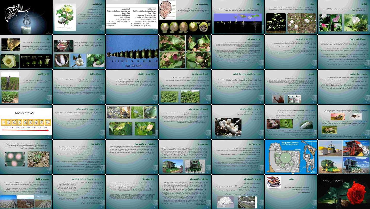Open the slide with three cotton field photos
Image resolution: width=370 pixels, height=209 pixels.
click(x=26, y=192)
